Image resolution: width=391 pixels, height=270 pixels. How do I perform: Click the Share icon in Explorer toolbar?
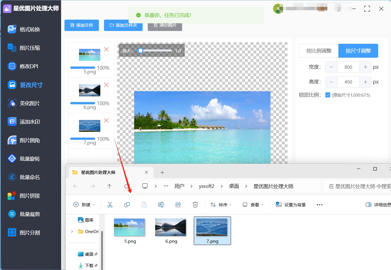pyautogui.click(x=178, y=205)
